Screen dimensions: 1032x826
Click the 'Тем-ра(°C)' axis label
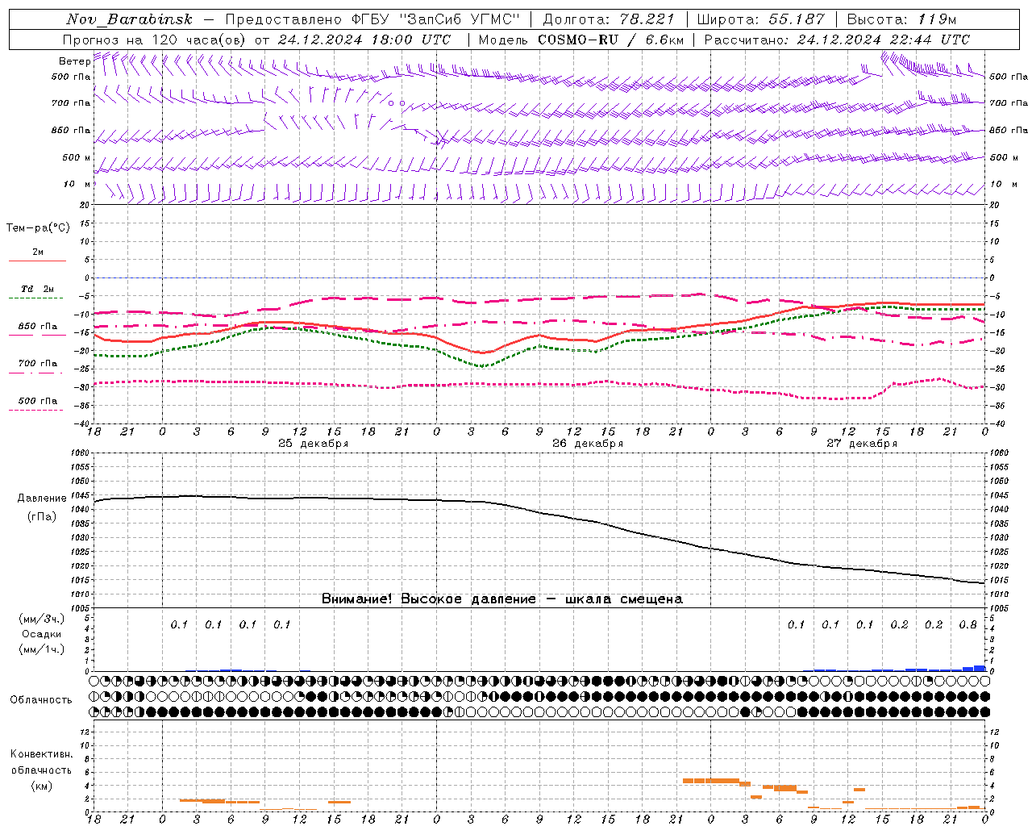[38, 228]
